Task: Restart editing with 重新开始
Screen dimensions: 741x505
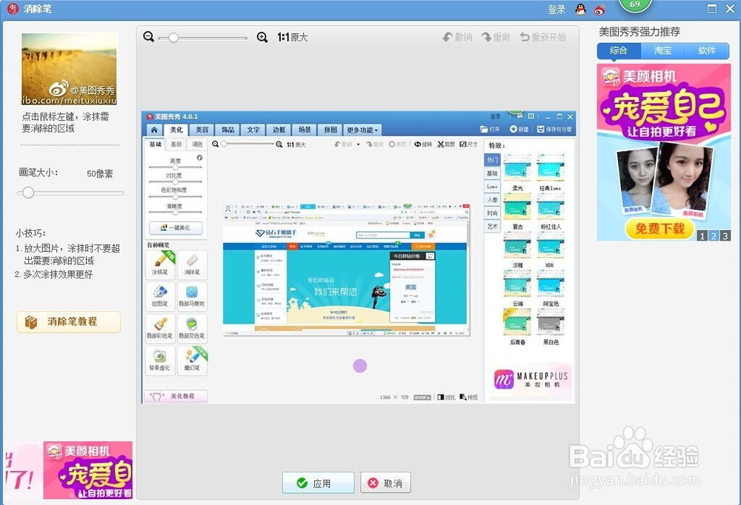Action: [543, 37]
